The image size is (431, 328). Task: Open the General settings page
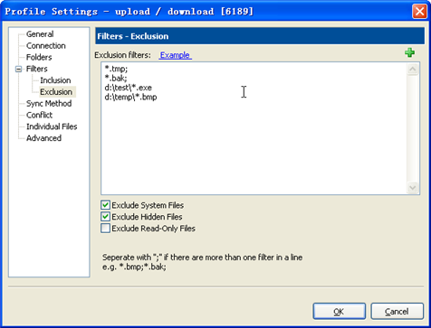pos(40,34)
